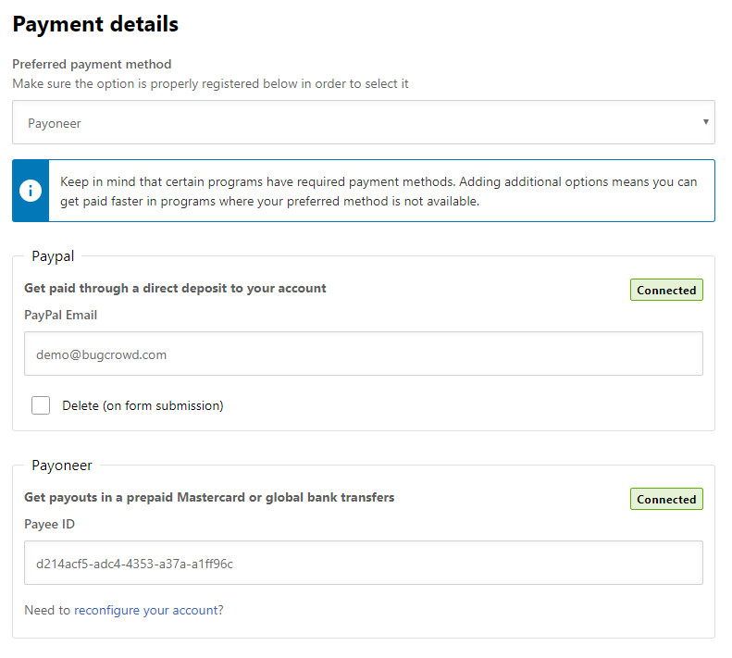Click the 'Payment details' heading
The image size is (732, 658).
point(95,24)
